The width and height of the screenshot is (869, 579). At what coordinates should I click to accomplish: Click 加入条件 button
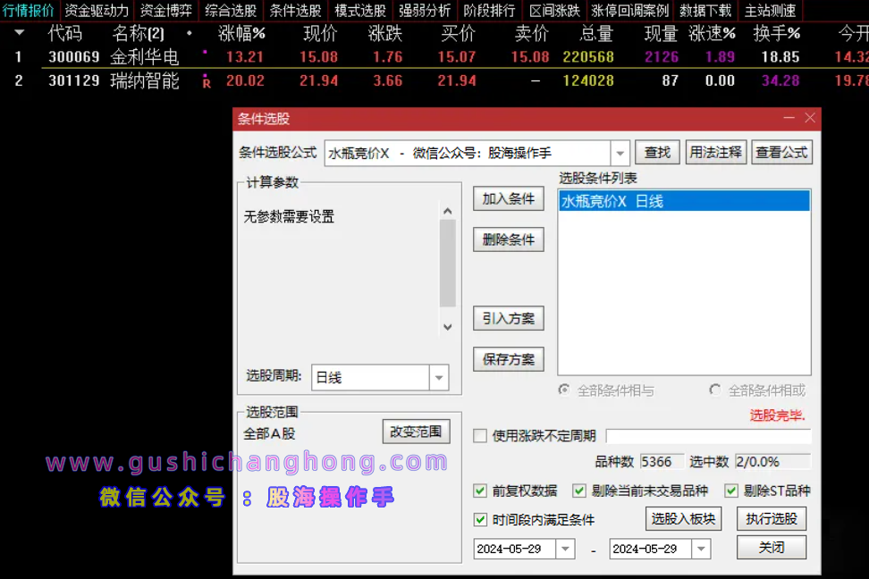tap(508, 199)
